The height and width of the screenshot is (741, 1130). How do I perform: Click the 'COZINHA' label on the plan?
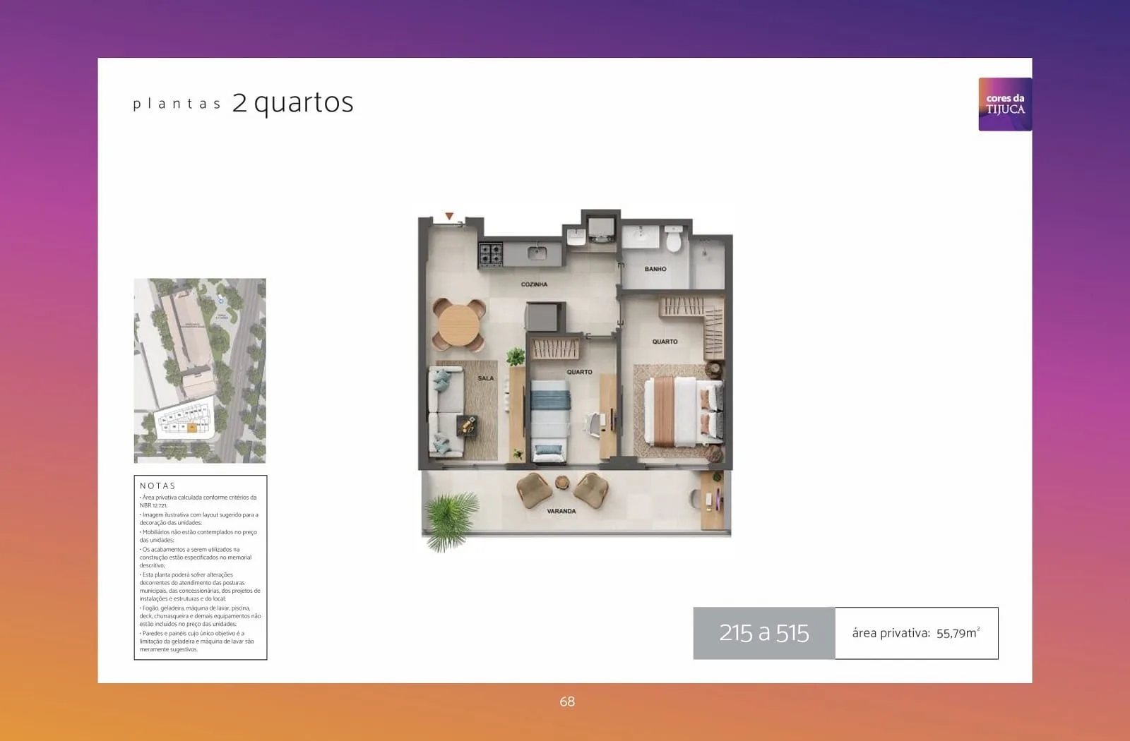pos(534,284)
